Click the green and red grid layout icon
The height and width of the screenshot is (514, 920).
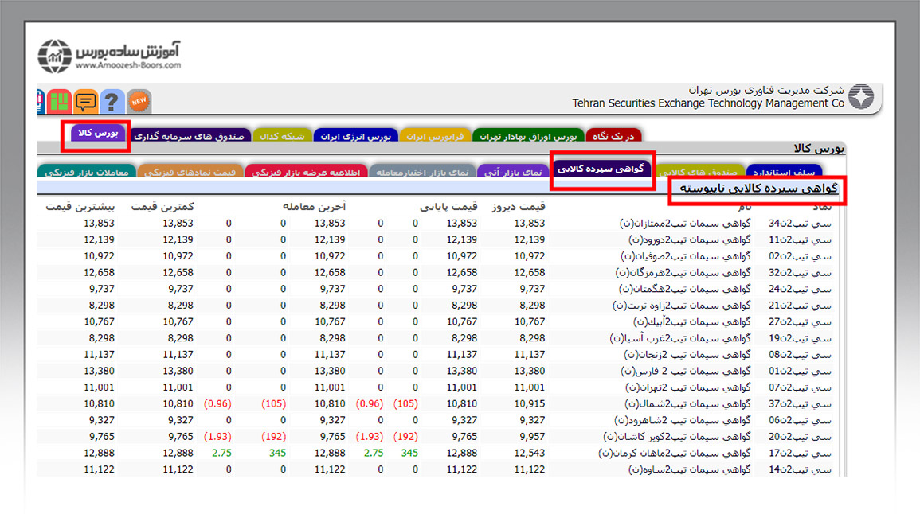point(60,102)
